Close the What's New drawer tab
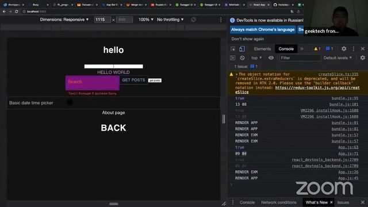This screenshot has width=368, height=207. (x=331, y=202)
